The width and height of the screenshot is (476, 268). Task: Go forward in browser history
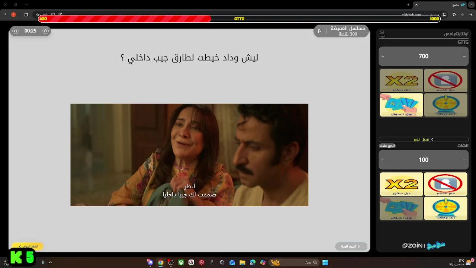[462, 15]
